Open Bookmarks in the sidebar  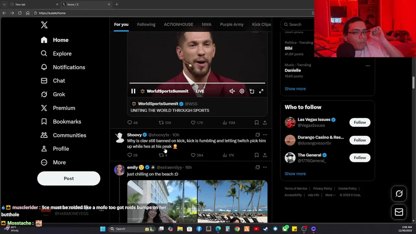(x=61, y=122)
